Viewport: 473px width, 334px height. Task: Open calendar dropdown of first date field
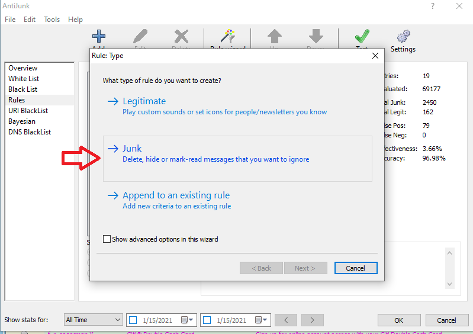[187, 320]
